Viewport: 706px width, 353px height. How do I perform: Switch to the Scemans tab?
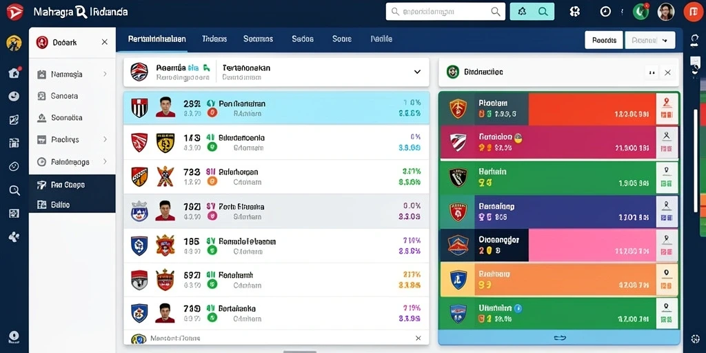click(258, 39)
